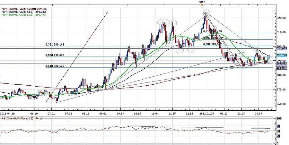The height and width of the screenshot is (145, 289).
Task: Click the RSI 70 level scale label
Action: click(x=279, y=126)
